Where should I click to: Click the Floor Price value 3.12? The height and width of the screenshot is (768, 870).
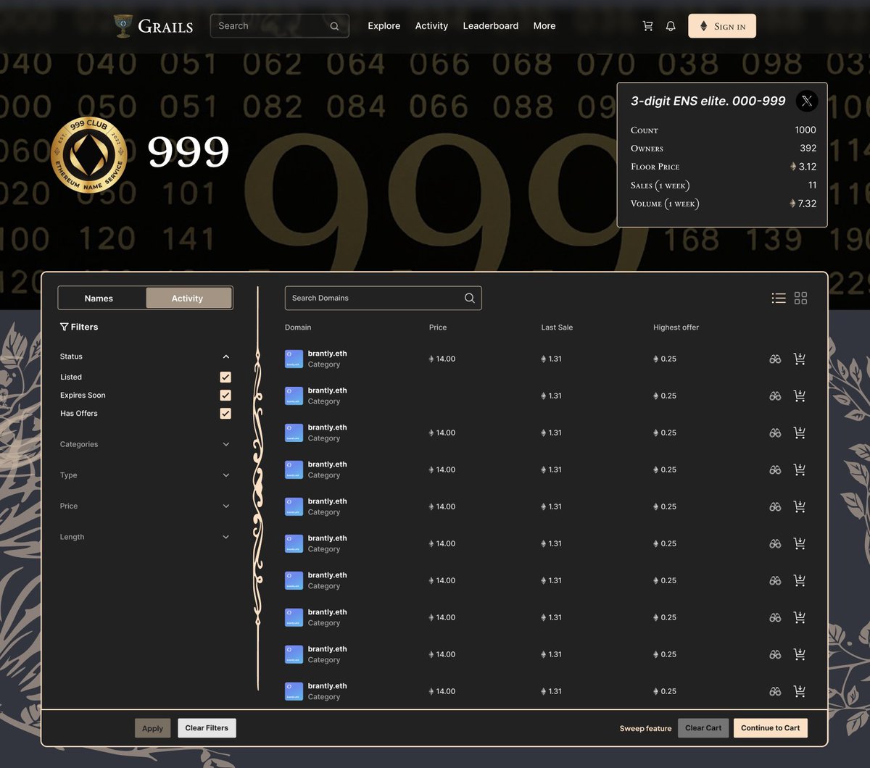807,167
